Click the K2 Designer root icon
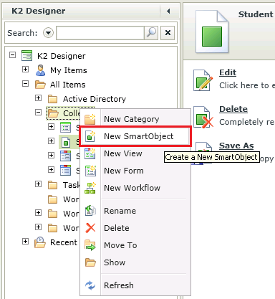 (x=26, y=55)
